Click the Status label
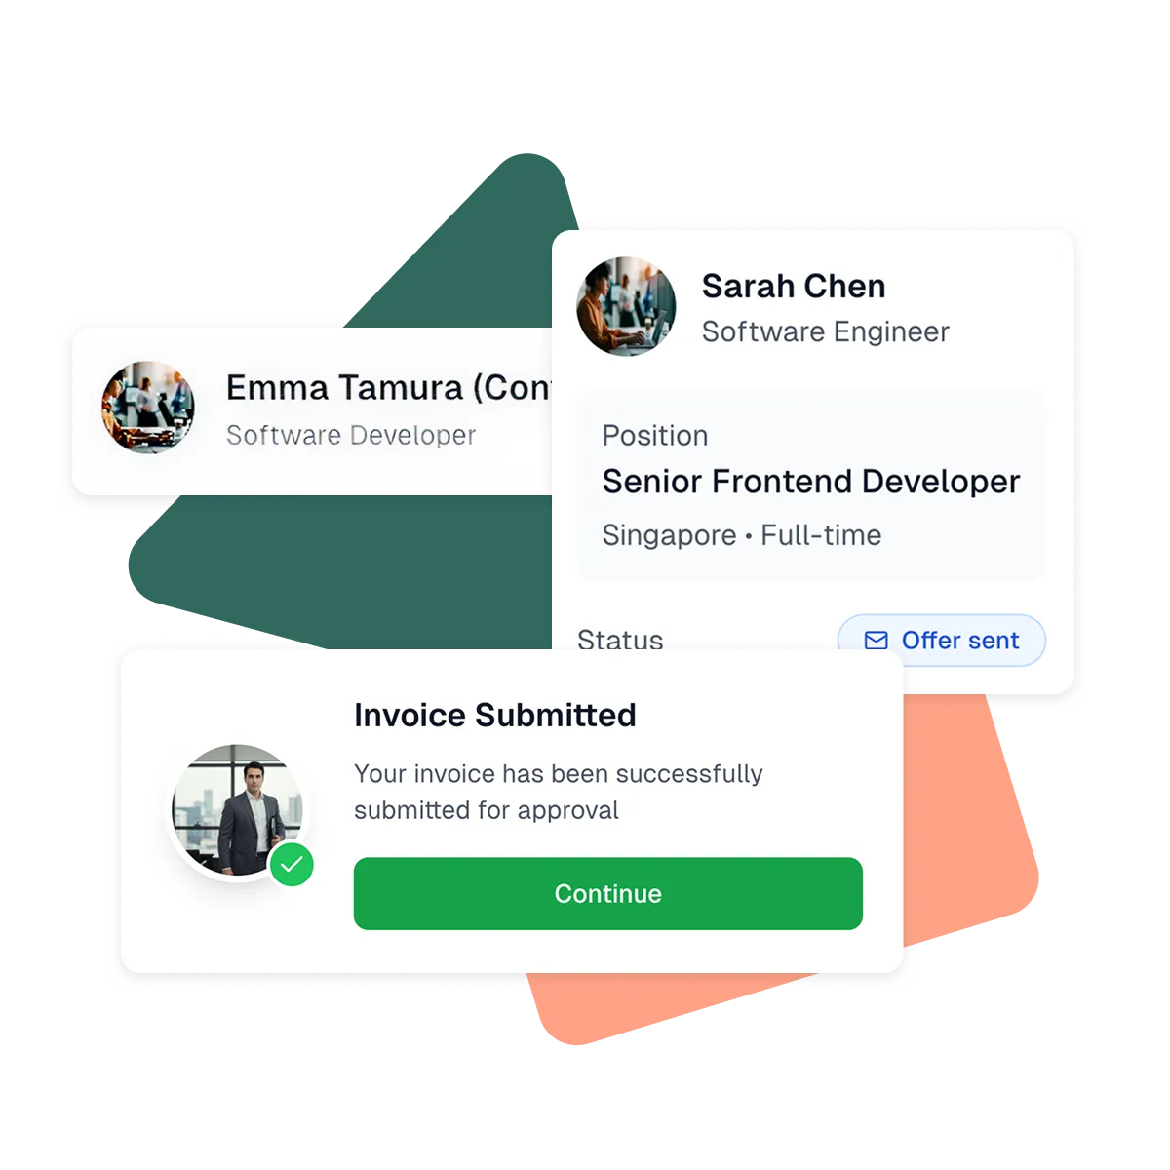The image size is (1170, 1170). 620,639
